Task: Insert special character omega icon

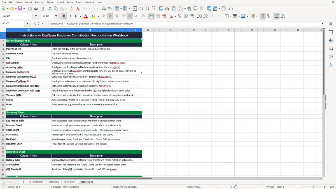Action: pos(181,9)
